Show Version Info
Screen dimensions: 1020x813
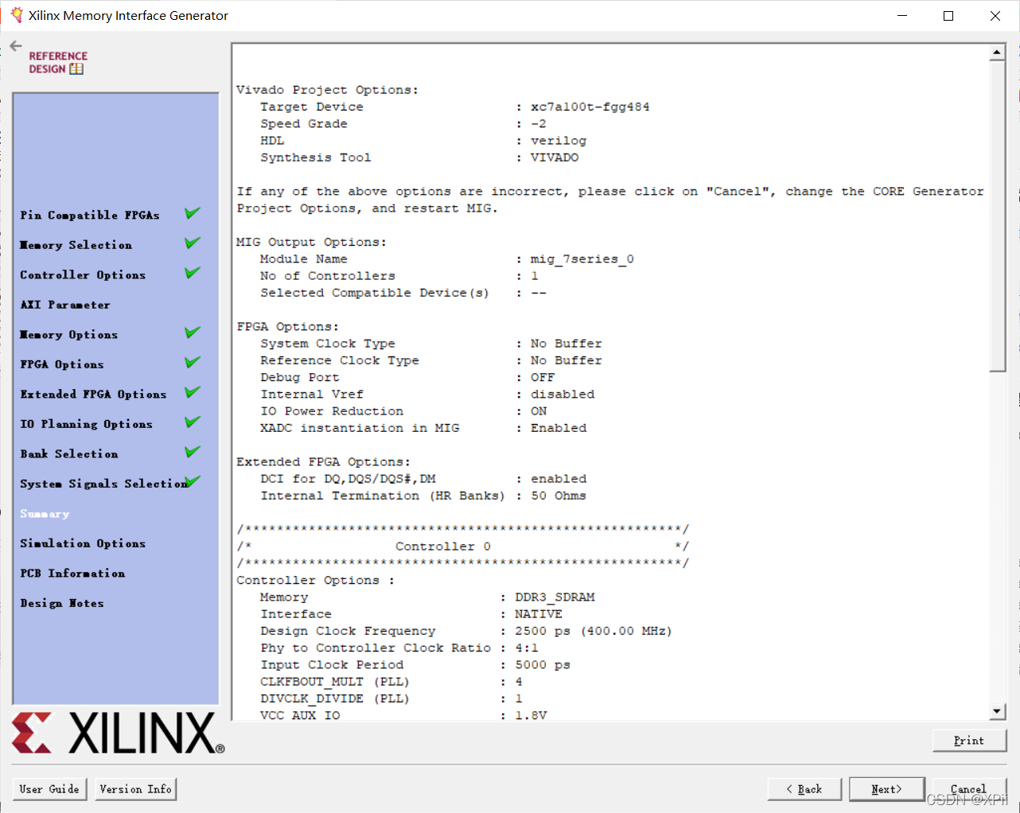point(135,789)
